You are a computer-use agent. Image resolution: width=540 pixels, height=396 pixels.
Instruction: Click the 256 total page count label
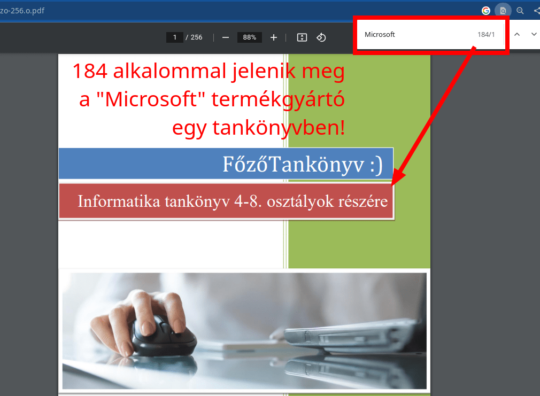pyautogui.click(x=196, y=37)
